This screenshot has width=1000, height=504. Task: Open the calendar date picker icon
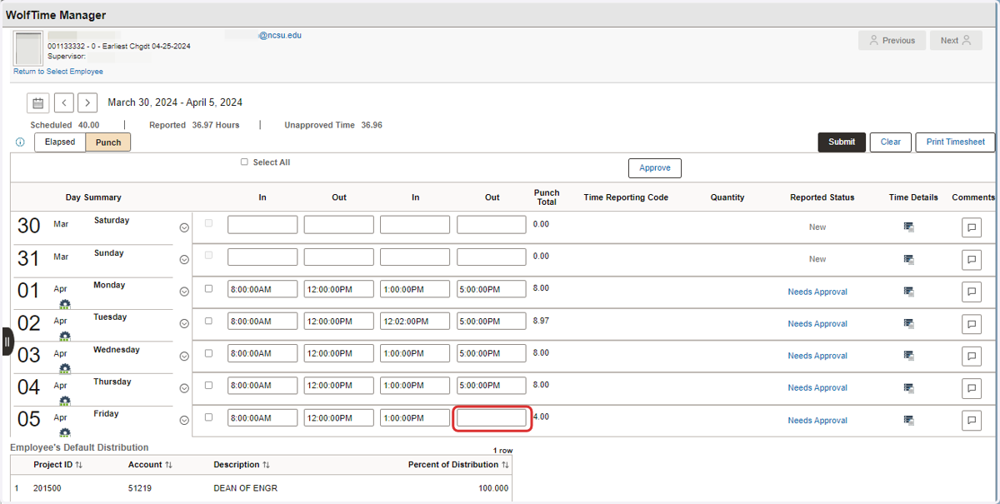coord(37,103)
